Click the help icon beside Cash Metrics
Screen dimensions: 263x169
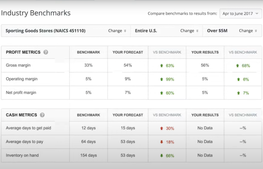[x=42, y=115]
